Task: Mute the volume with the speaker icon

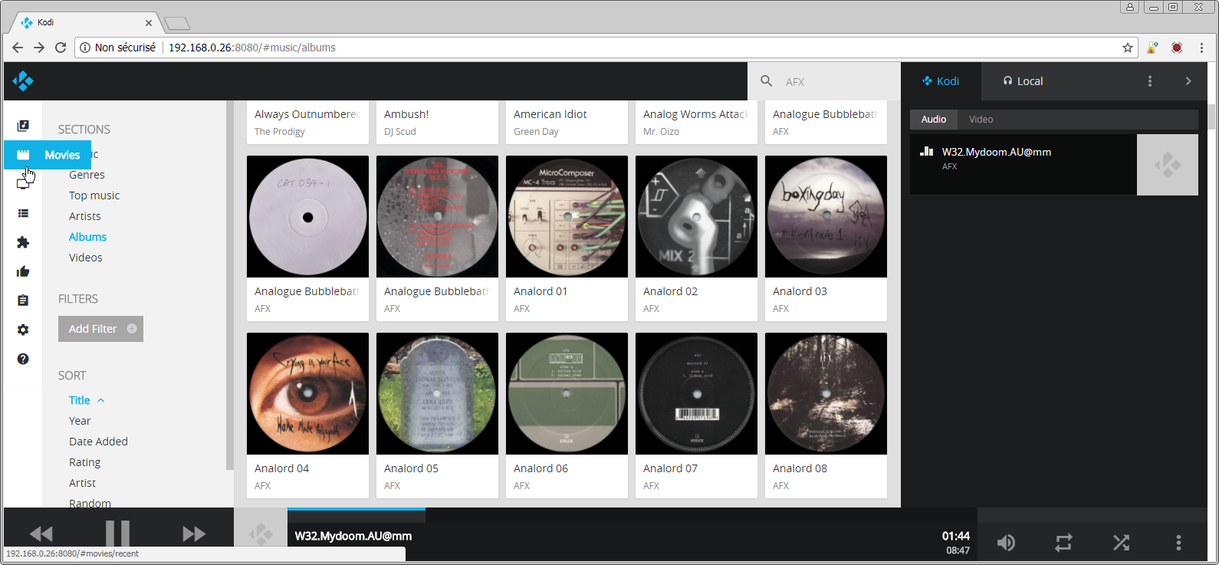Action: [1006, 543]
